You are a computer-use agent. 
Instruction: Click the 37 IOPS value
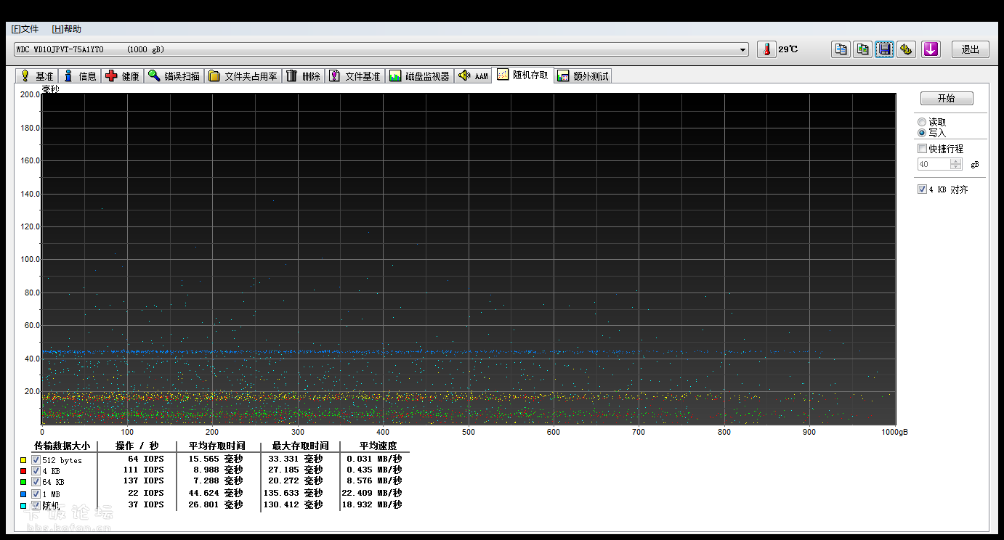coord(146,504)
